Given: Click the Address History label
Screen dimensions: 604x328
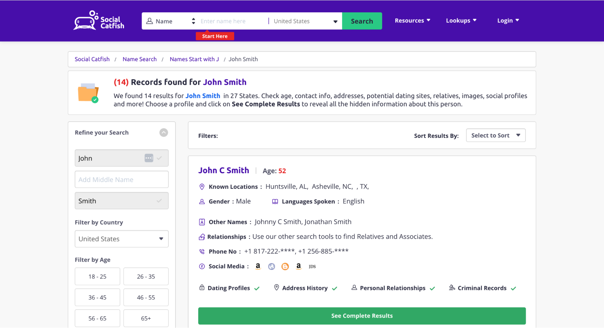Looking at the screenshot, I should tap(305, 288).
